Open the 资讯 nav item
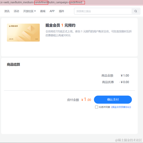Viewport: 143px width, 143px height. [x=7, y=11]
